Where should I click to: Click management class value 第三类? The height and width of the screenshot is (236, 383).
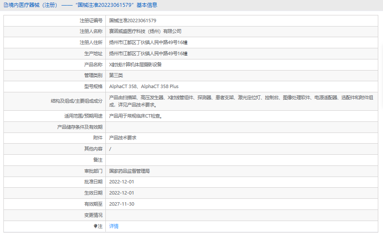click(116, 75)
